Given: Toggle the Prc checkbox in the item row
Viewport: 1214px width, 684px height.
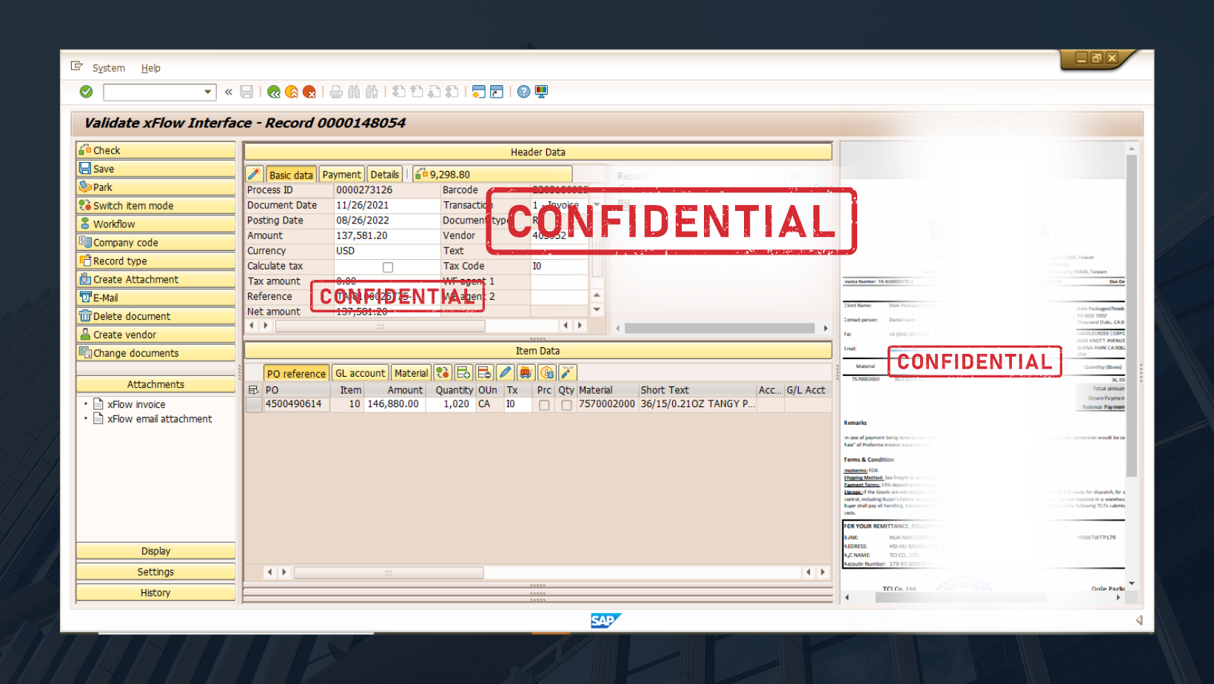Looking at the screenshot, I should coord(544,405).
